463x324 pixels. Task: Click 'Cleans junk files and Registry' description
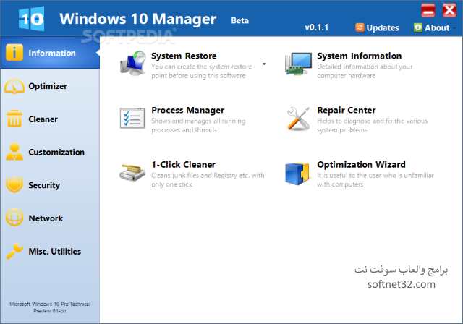tap(208, 179)
